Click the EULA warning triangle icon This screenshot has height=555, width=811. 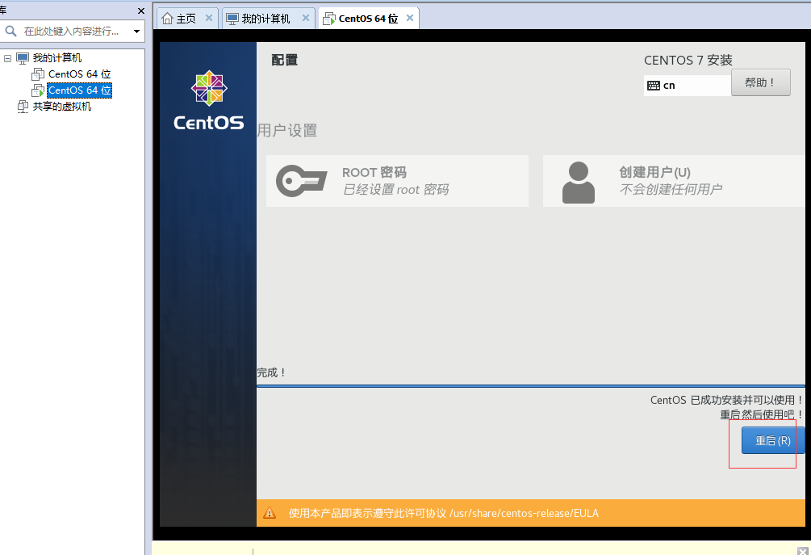point(270,513)
